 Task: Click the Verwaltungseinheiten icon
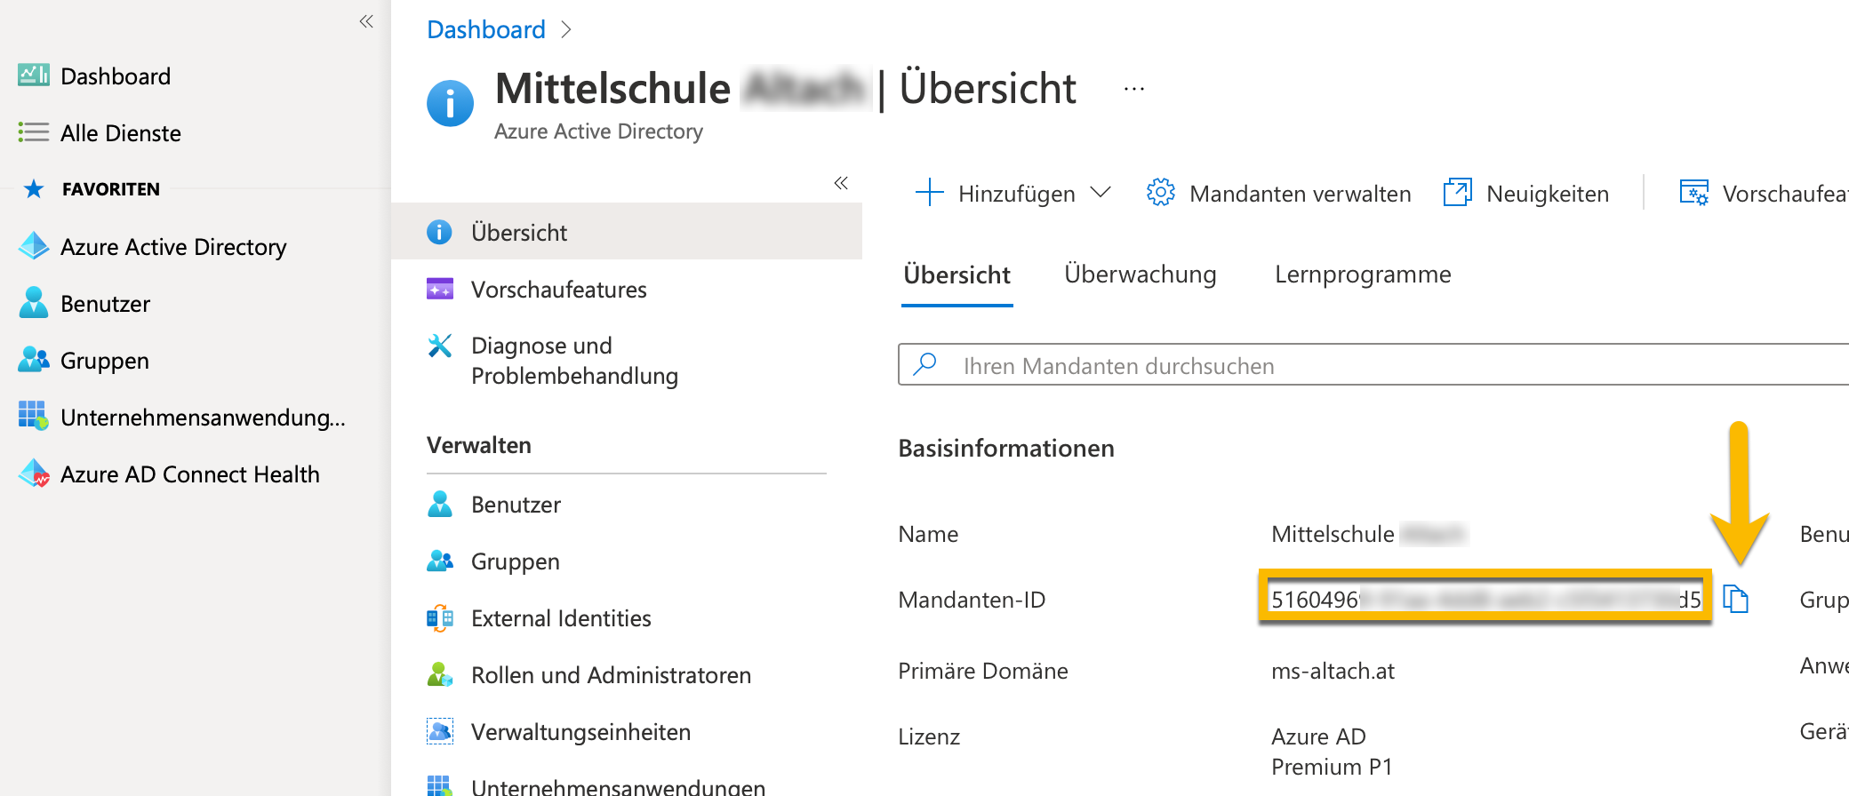pos(440,731)
